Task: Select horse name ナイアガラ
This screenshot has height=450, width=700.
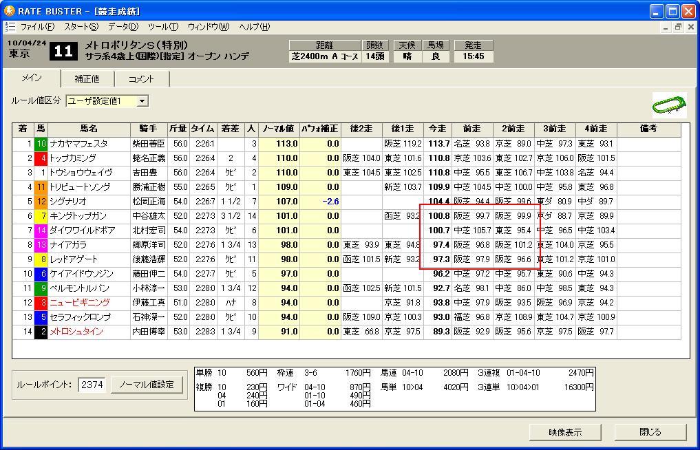Action: [x=68, y=245]
